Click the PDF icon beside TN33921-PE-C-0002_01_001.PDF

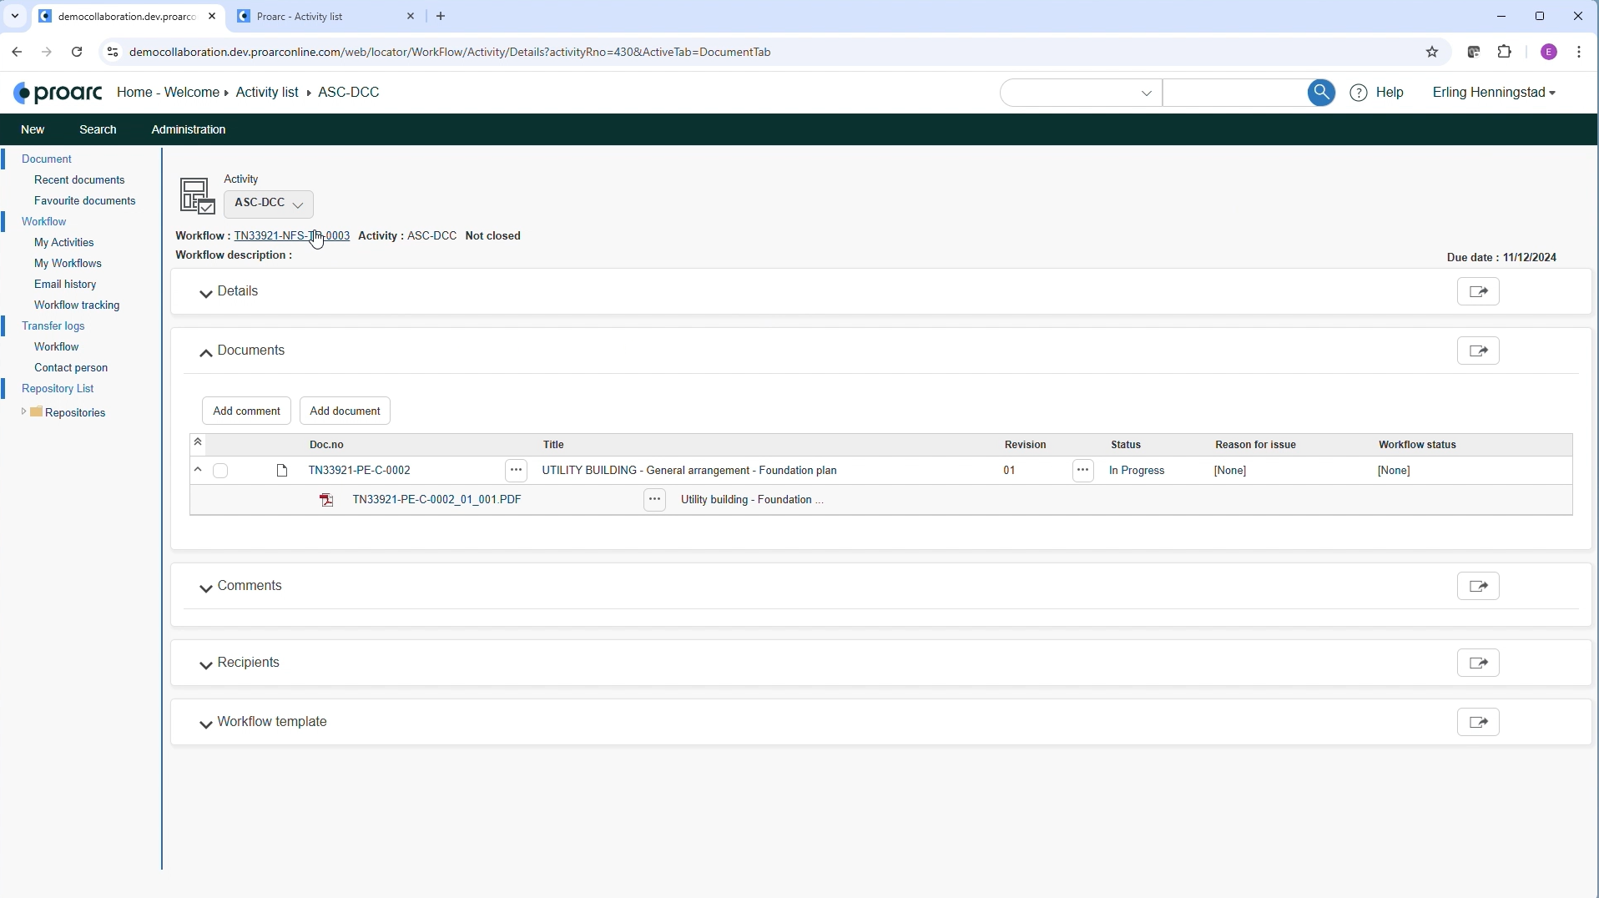point(326,500)
